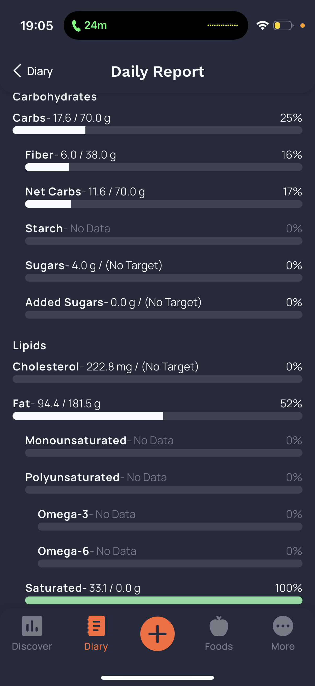Open the Discover bar-chart icon
The width and height of the screenshot is (315, 686).
[x=32, y=626]
